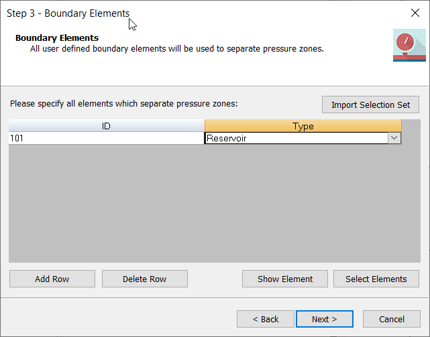430x337 pixels.
Task: Close the Boundary Elements dialog
Action: pos(415,13)
